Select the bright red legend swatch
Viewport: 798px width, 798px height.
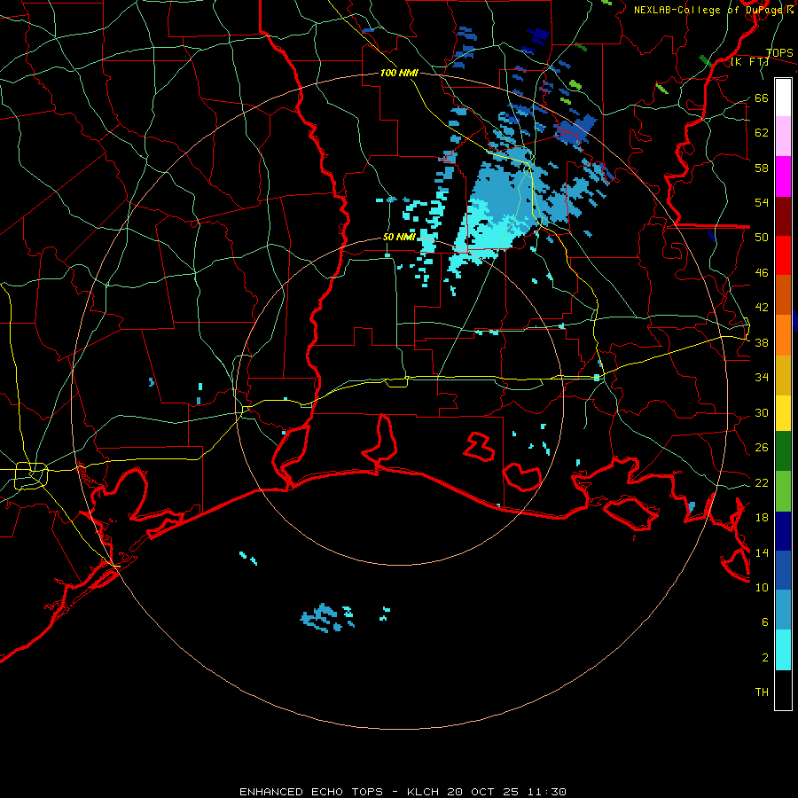[x=783, y=255]
